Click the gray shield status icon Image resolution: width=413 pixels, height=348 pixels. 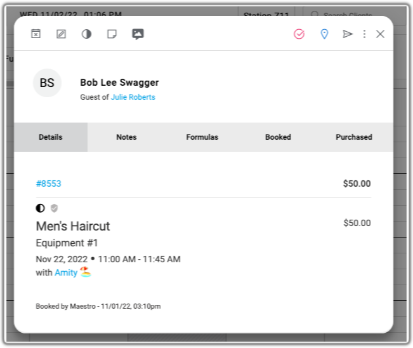[x=54, y=208]
